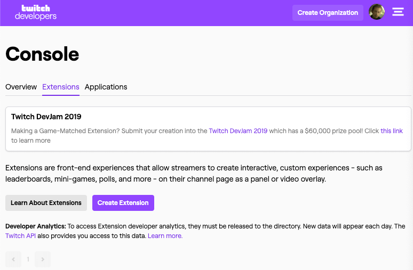
Task: Follow the Twitch DevJam 2019 link
Action: pos(238,131)
